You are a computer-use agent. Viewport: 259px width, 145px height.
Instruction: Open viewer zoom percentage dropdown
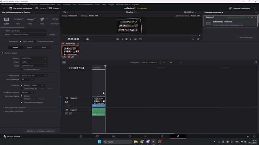coord(66,12)
